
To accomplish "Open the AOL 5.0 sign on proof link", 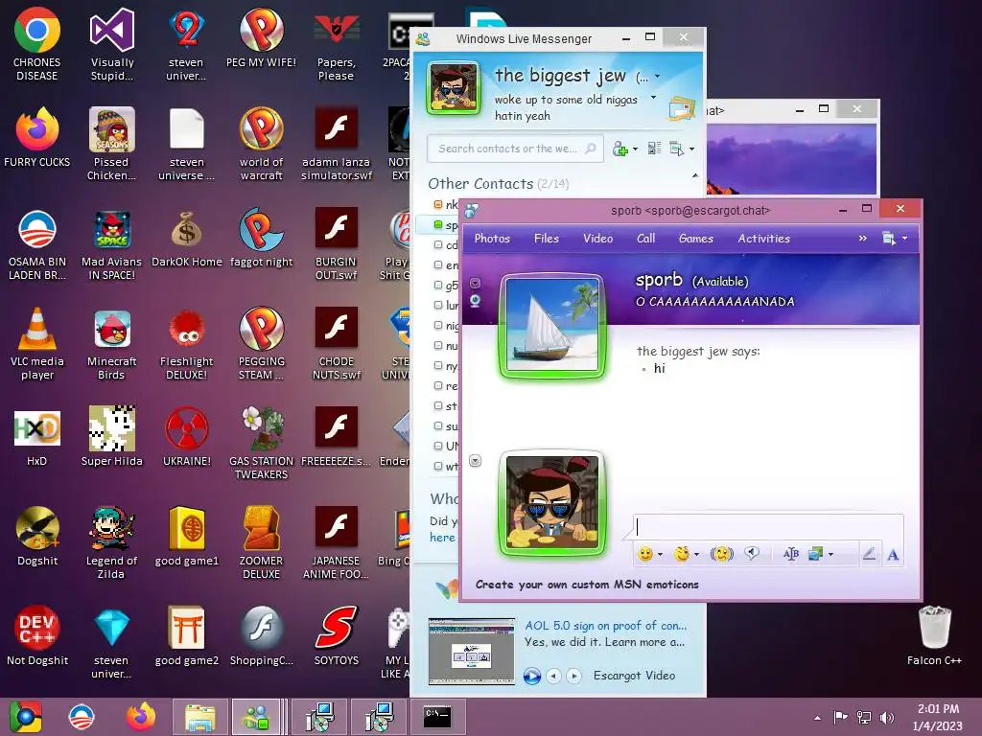I will (x=606, y=625).
